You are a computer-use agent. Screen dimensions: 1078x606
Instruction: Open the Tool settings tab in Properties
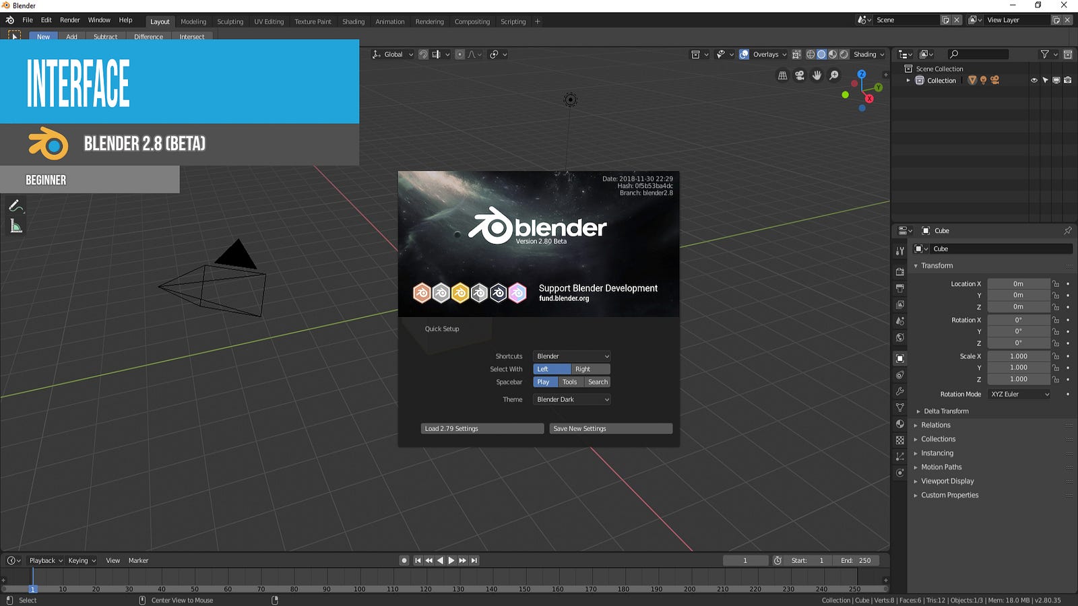click(x=900, y=250)
